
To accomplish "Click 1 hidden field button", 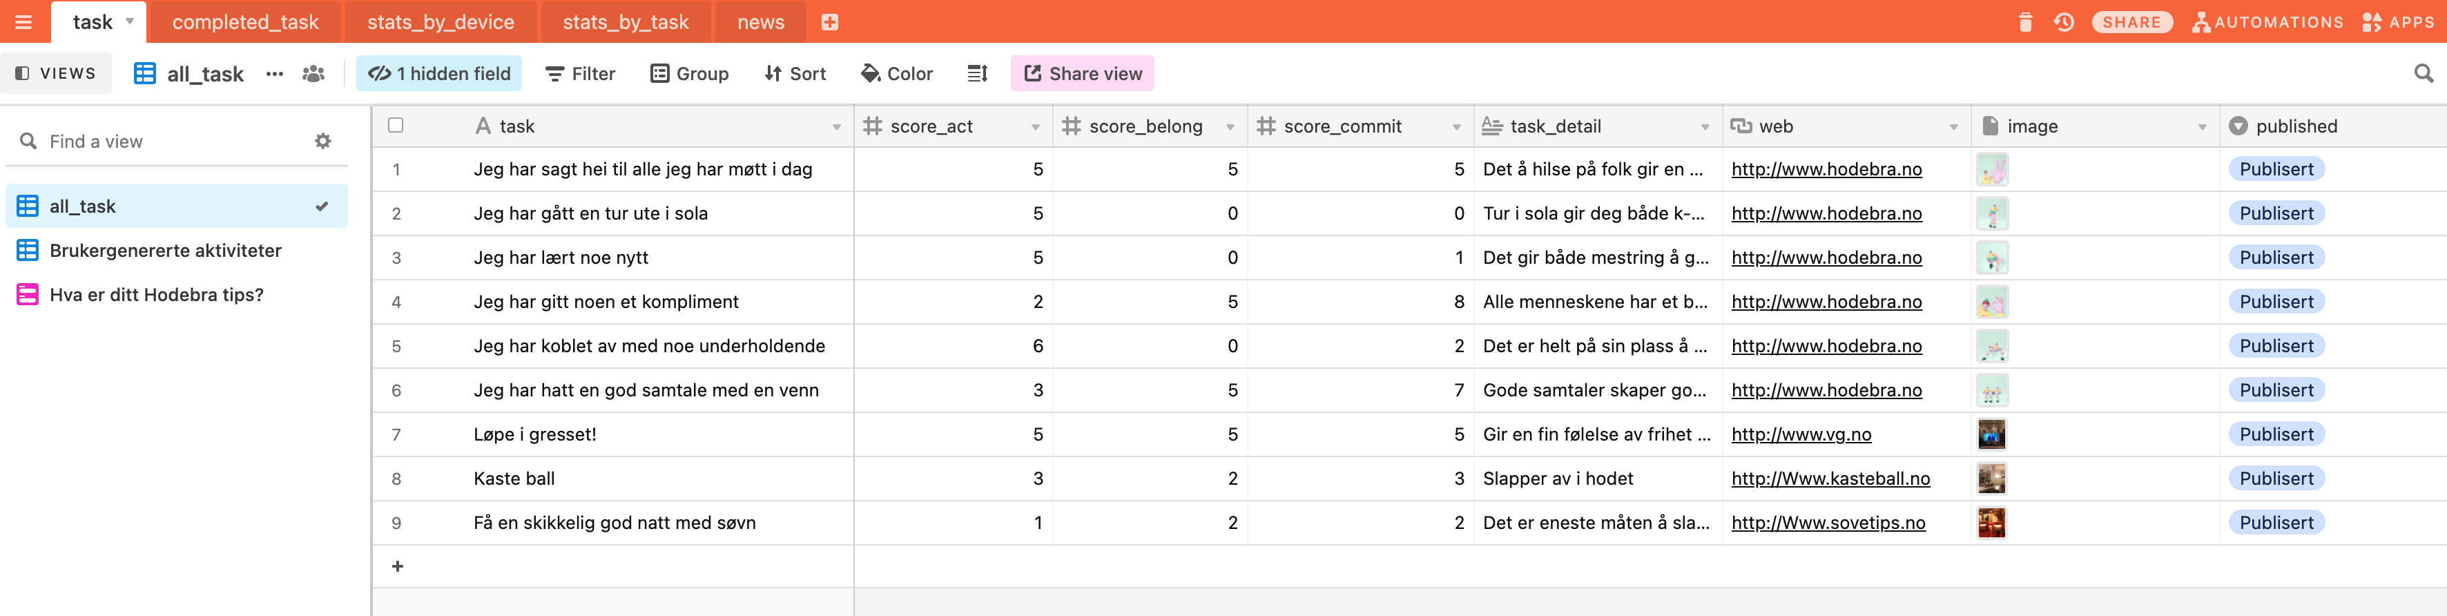I will [x=439, y=73].
